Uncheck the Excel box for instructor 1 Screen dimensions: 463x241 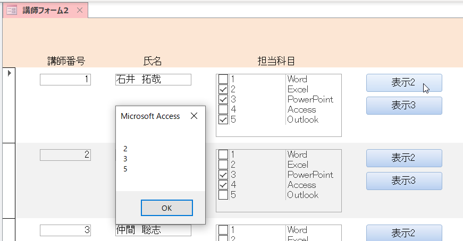pyautogui.click(x=223, y=89)
